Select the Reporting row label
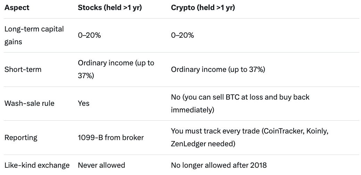Viewport: 361px width, 175px height. [20, 137]
